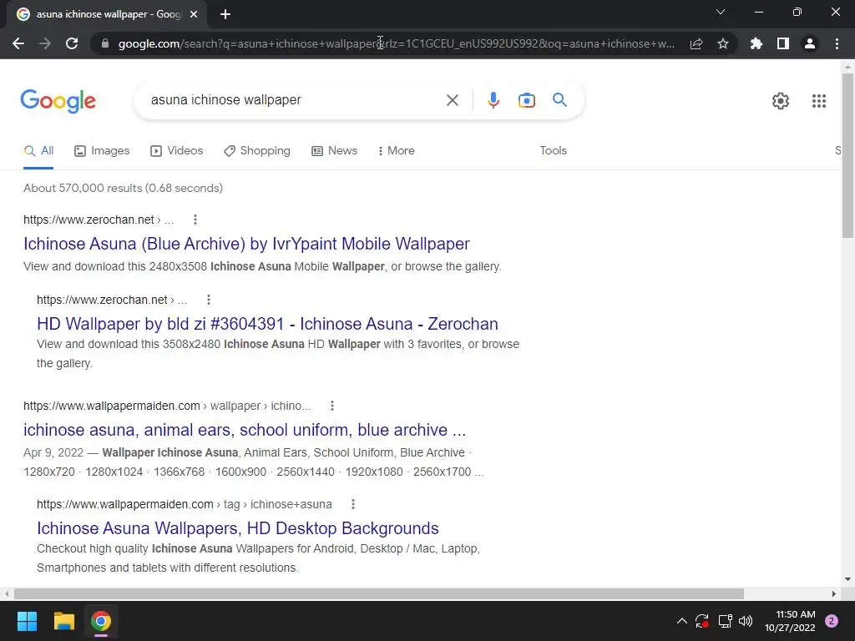Open the network tray icon
Image resolution: width=855 pixels, height=641 pixels.
pyautogui.click(x=725, y=621)
